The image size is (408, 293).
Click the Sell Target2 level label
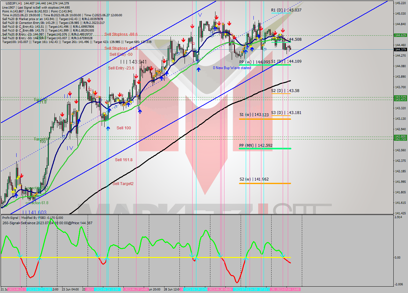click(123, 184)
